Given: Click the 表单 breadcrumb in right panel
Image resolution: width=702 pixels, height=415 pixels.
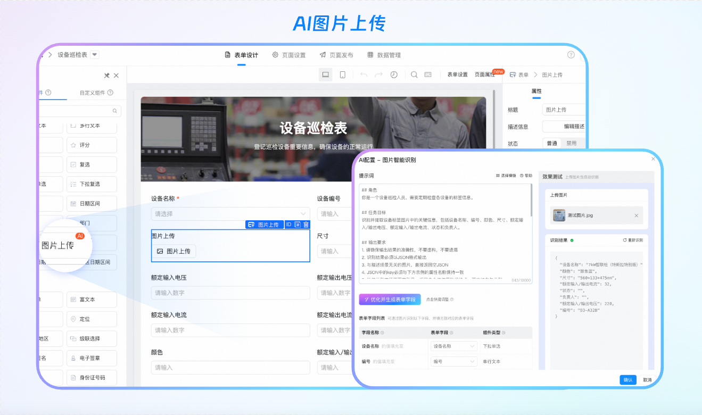Looking at the screenshot, I should coord(520,75).
